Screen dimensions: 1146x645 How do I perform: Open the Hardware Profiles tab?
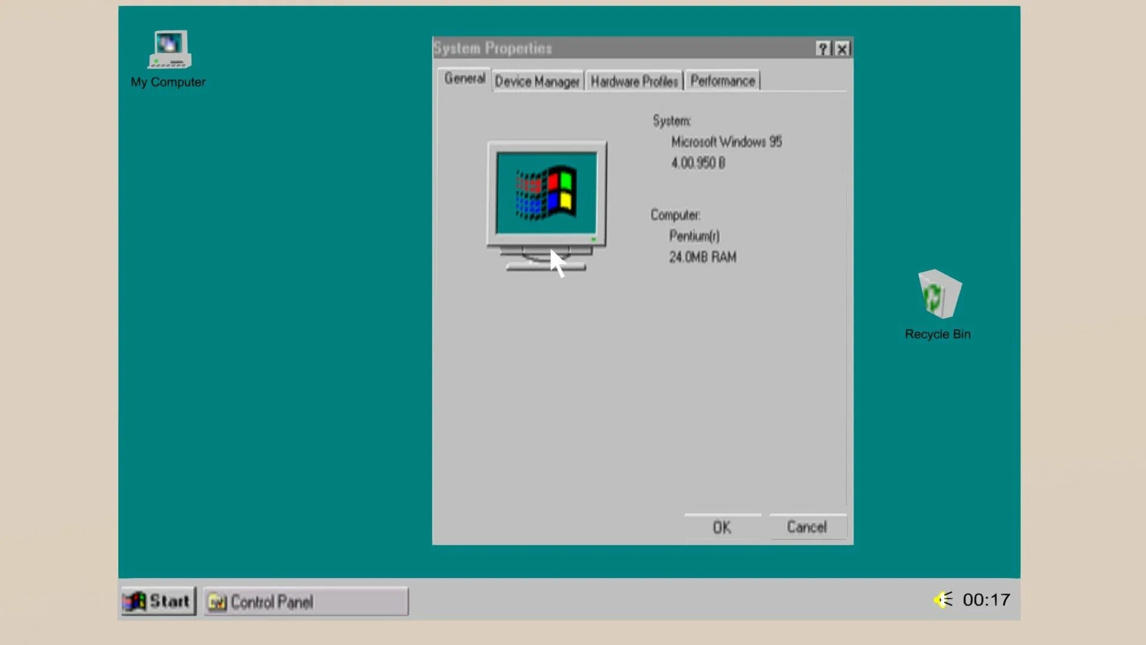point(634,81)
